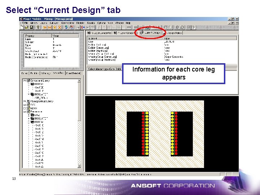Image resolution: width=260 pixels, height=195 pixels.
Task: Select AWG14 in the wire list
Action: [x=39, y=139]
